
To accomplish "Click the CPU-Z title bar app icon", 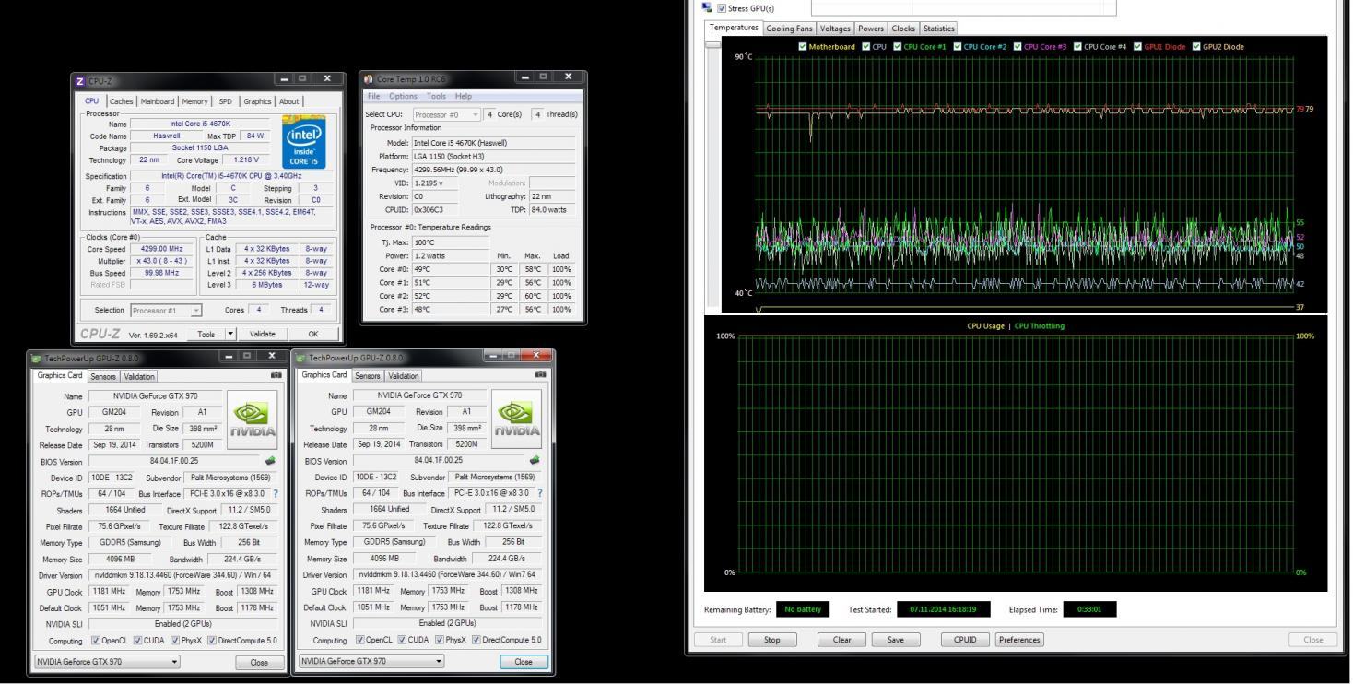I will point(81,81).
